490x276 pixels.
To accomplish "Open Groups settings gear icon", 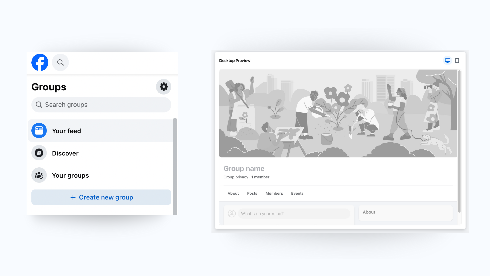I will pyautogui.click(x=164, y=87).
